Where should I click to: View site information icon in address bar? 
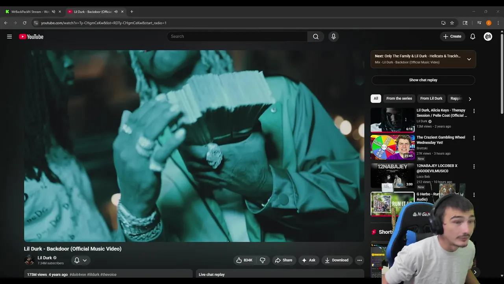(36, 23)
